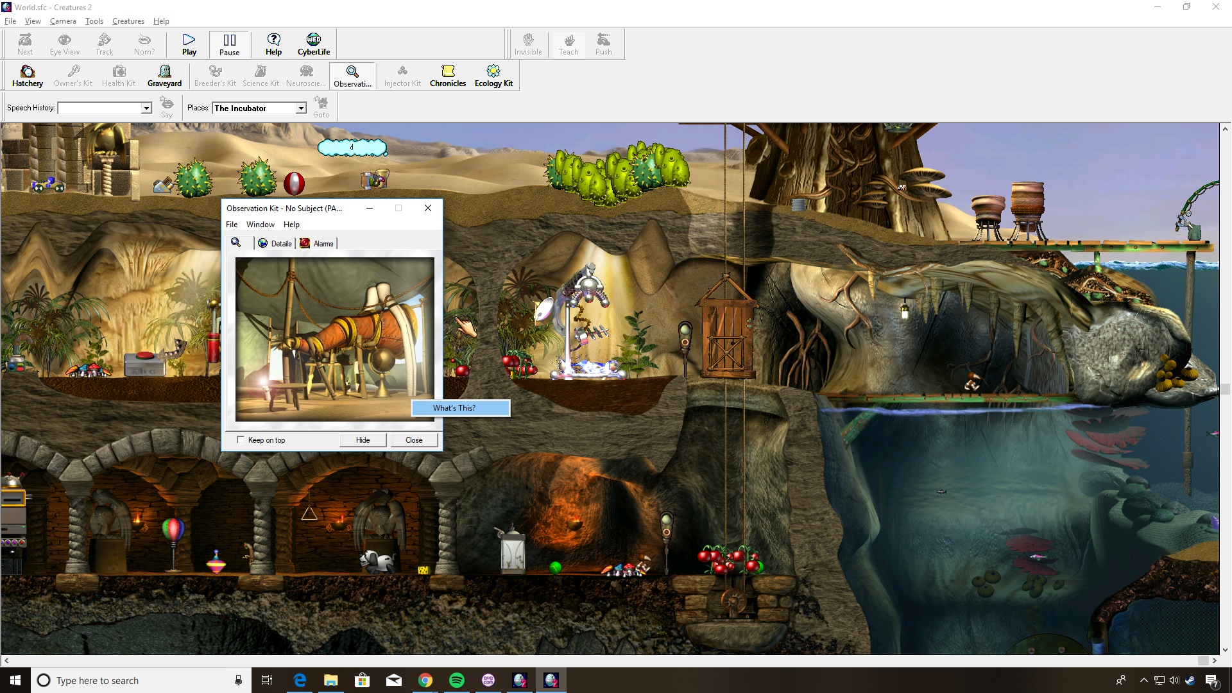Select the Teach hand mode icon
Viewport: 1232px width, 693px height.
569,44
